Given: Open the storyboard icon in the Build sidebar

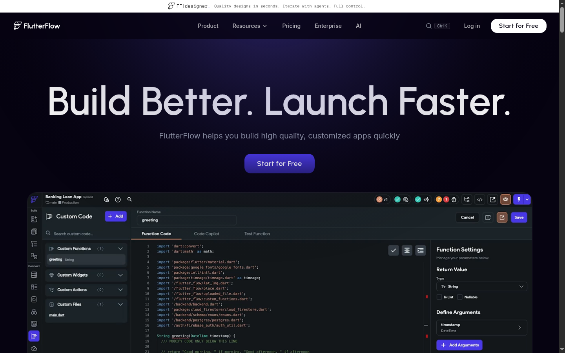Looking at the screenshot, I should pos(34,256).
